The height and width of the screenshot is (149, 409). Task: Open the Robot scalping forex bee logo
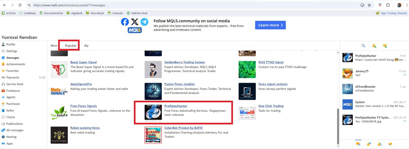pyautogui.click(x=59, y=135)
